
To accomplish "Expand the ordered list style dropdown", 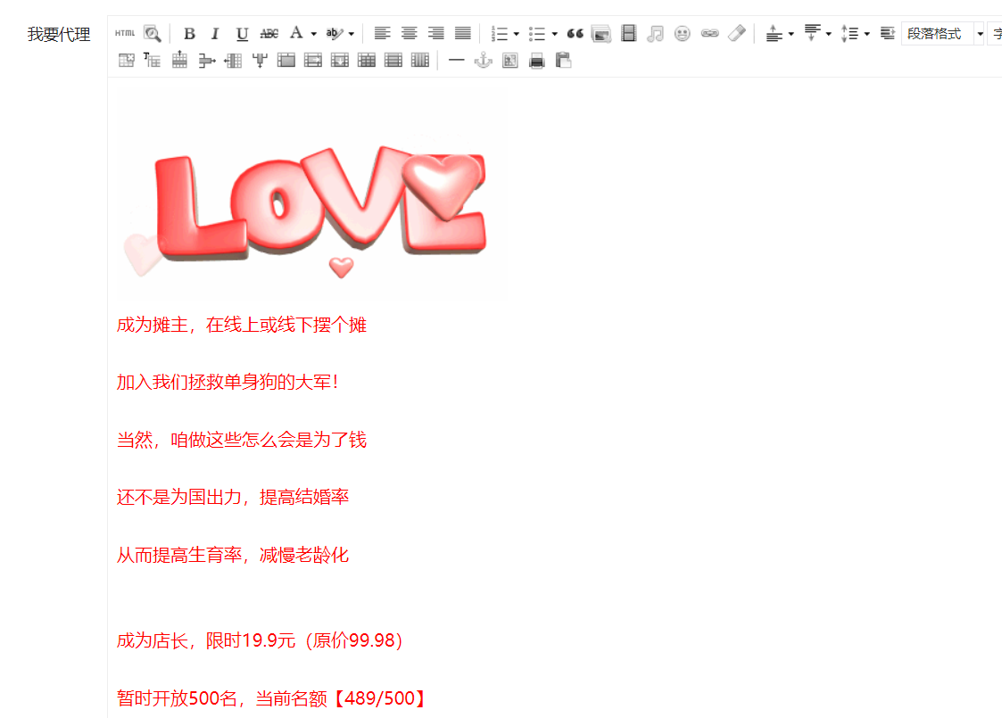I will [517, 34].
